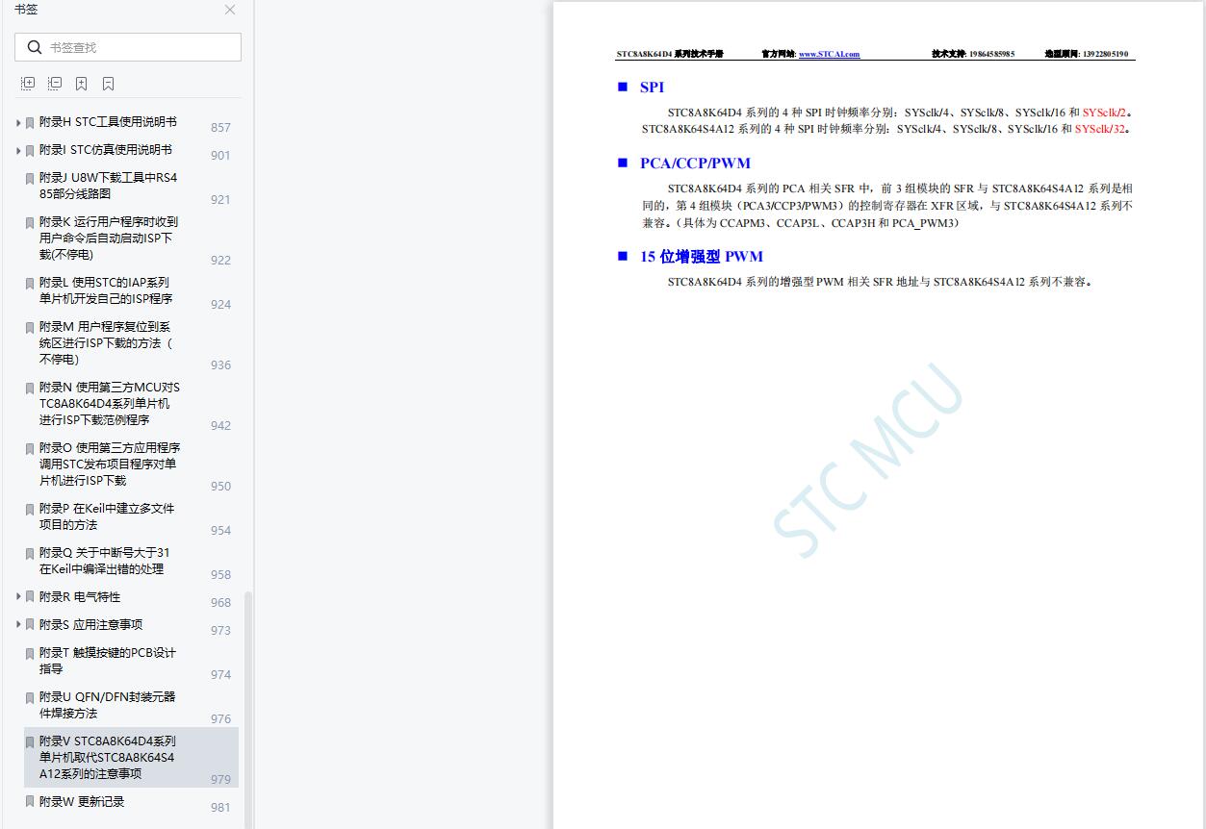Click the PCA/CCP/PWM section heading
This screenshot has height=829, width=1206.
(x=695, y=163)
